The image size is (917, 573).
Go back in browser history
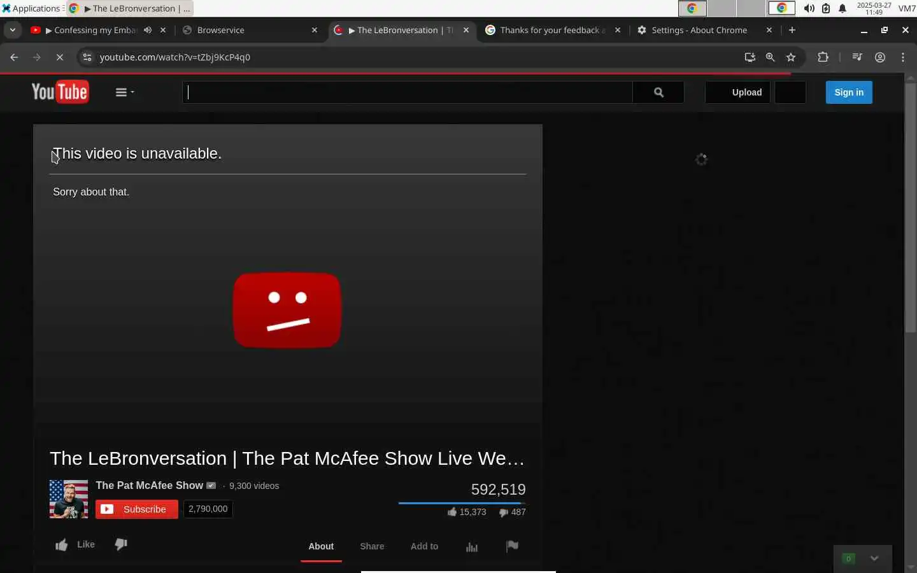coord(14,57)
